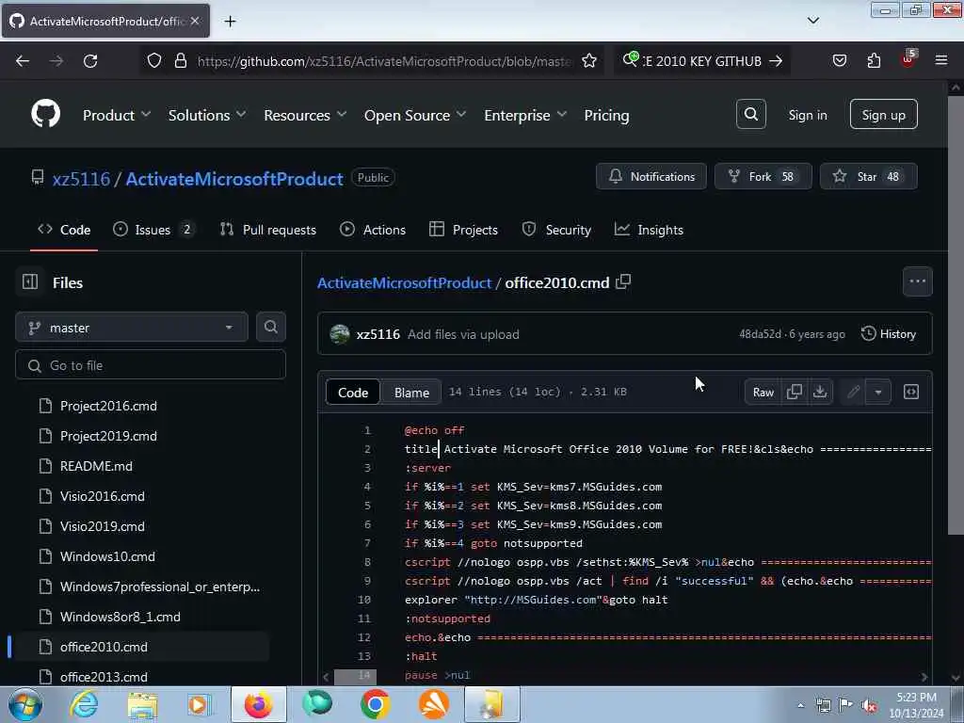
Task: Bookmark this page with star icon
Action: click(x=589, y=61)
